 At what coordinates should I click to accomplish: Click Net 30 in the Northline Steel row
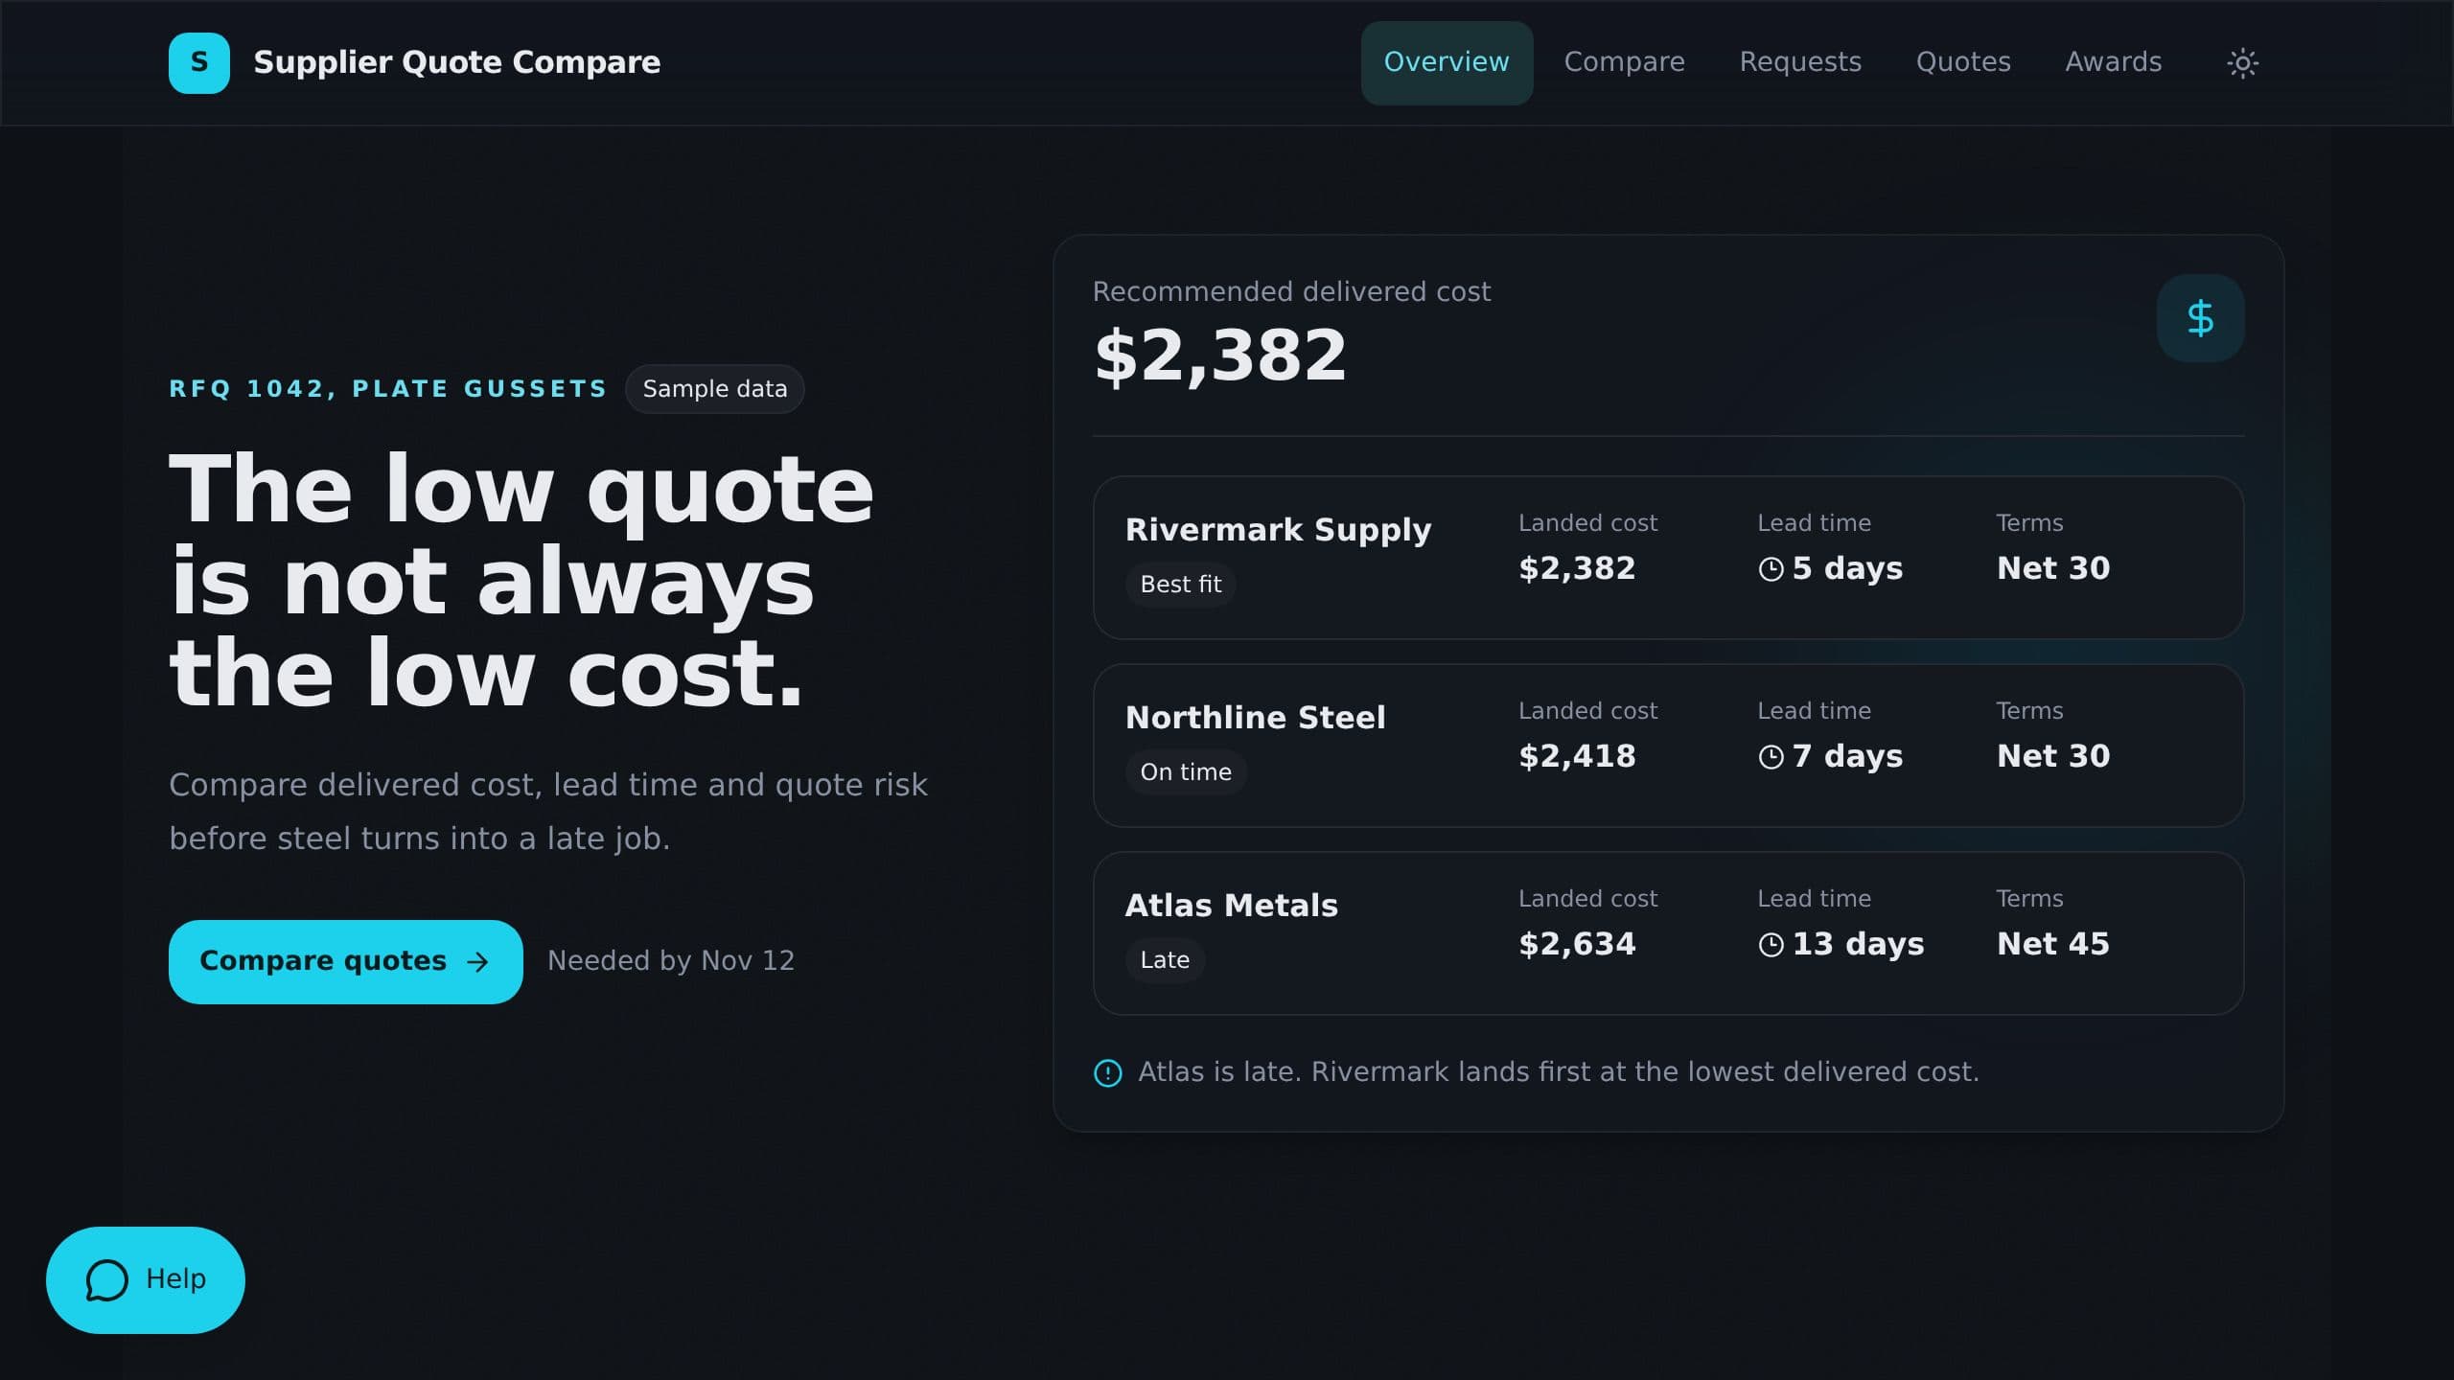pyautogui.click(x=2053, y=757)
